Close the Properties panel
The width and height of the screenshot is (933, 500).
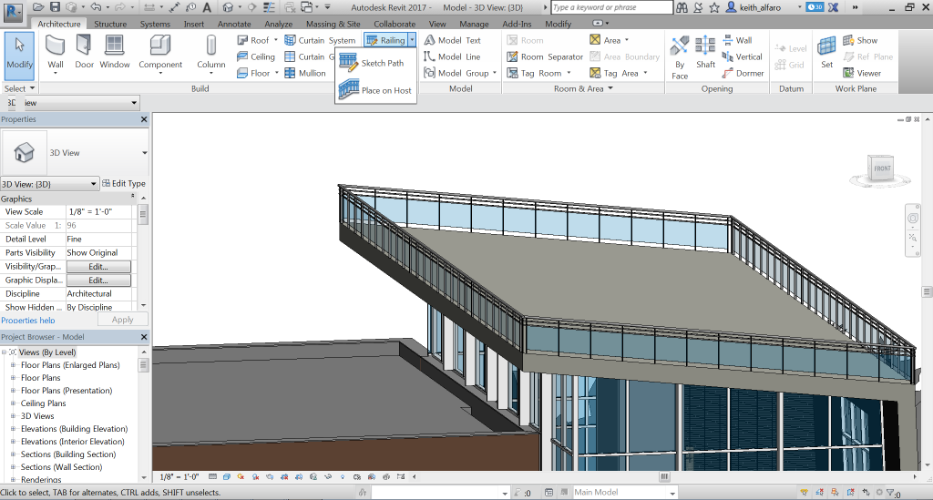pos(144,119)
